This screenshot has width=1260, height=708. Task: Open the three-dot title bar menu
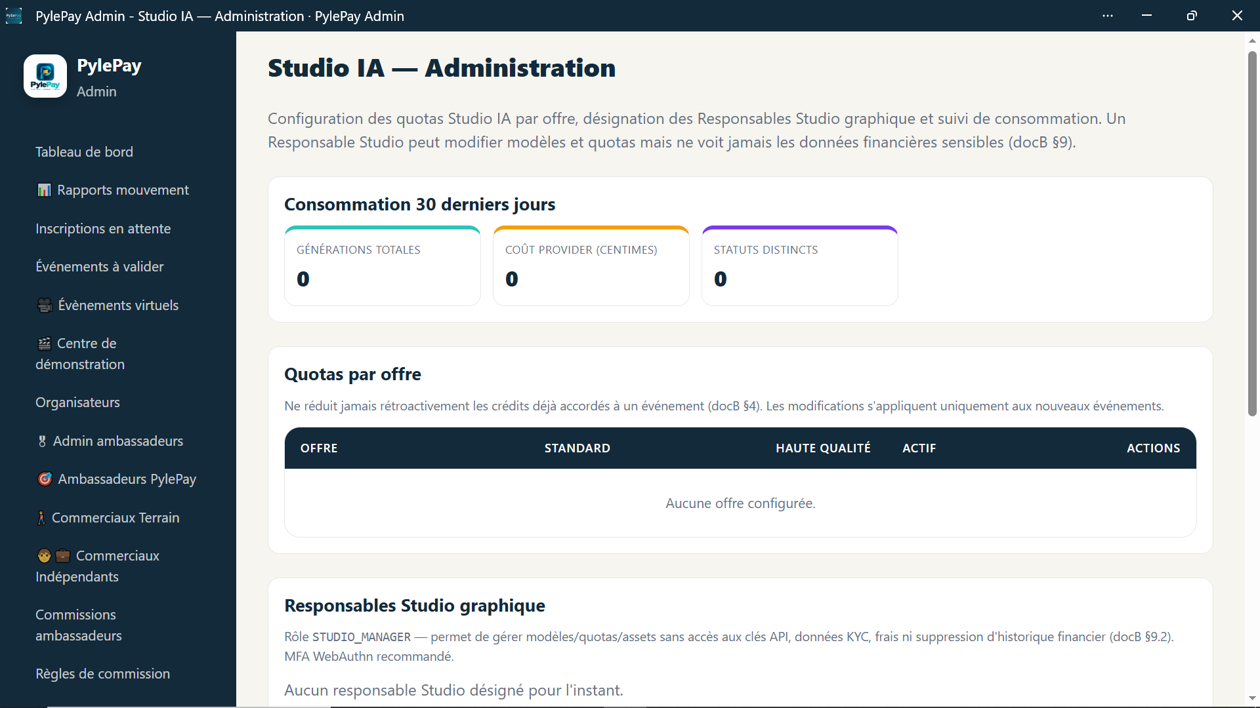click(x=1108, y=16)
